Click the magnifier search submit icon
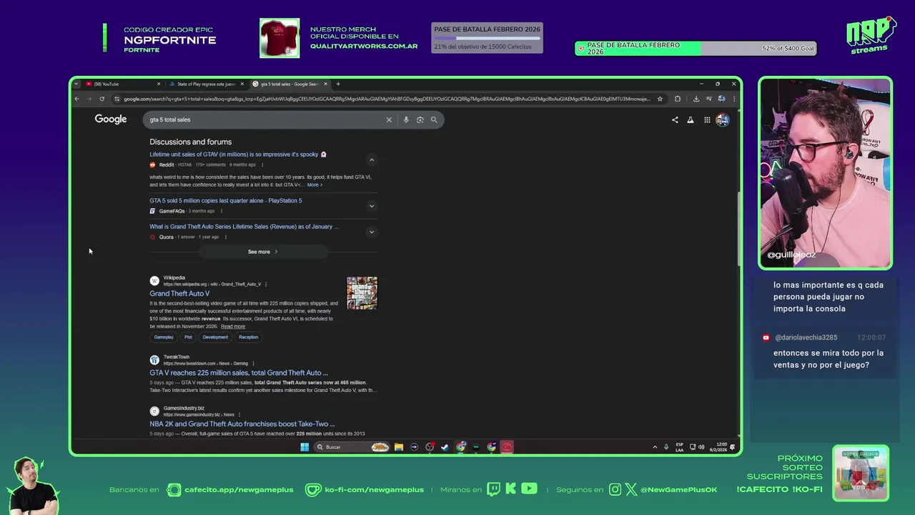Viewport: 915px width, 515px height. [x=434, y=119]
